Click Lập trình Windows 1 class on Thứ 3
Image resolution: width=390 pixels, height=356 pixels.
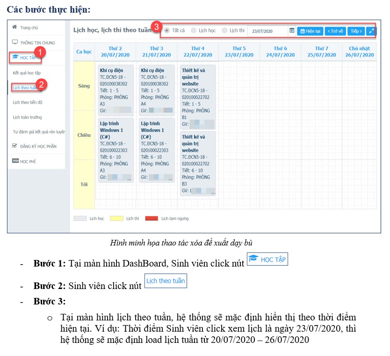157,150
